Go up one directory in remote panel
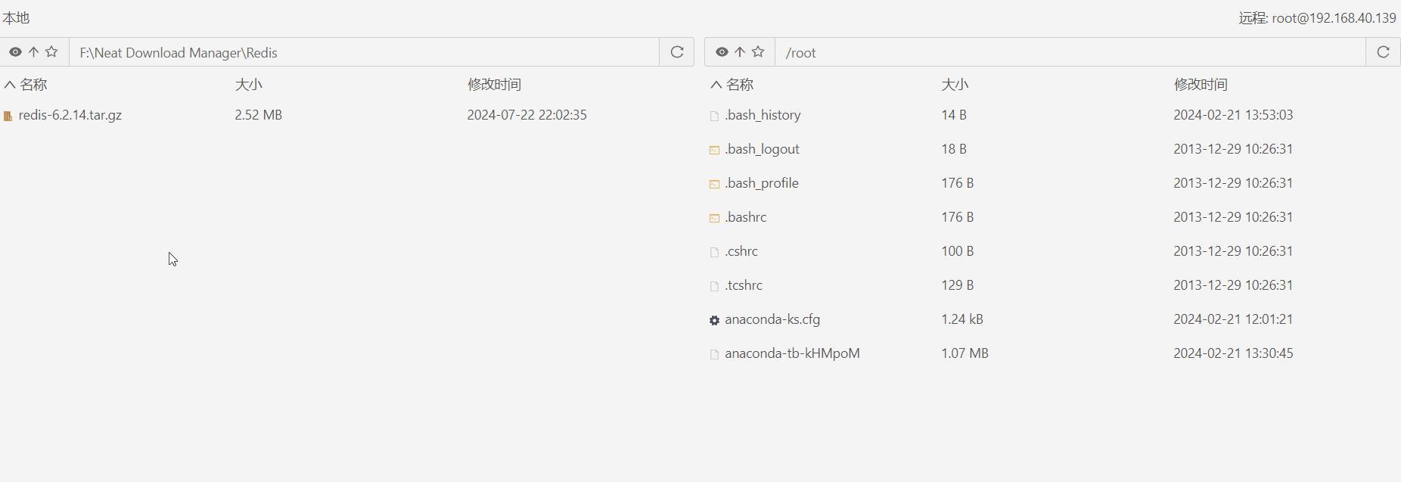Viewport: 1401px width, 482px height. click(740, 52)
